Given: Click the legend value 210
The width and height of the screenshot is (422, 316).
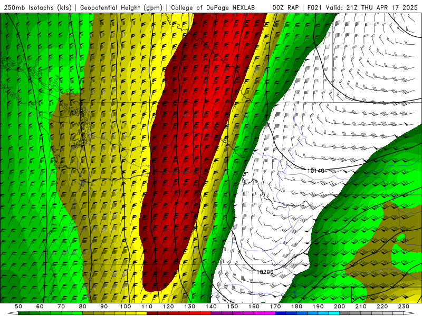Looking at the screenshot, I should 361,307.
